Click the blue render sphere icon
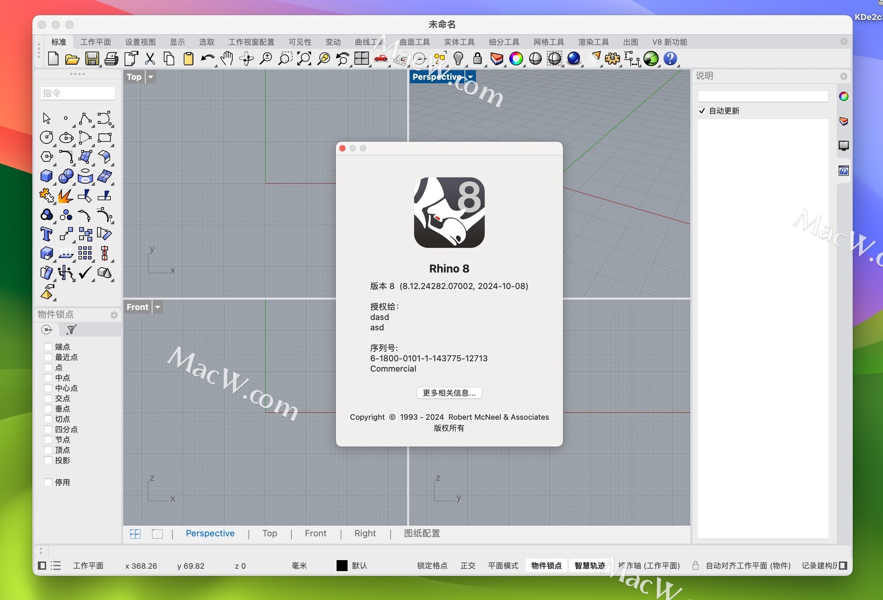Image resolution: width=883 pixels, height=600 pixels. [573, 58]
